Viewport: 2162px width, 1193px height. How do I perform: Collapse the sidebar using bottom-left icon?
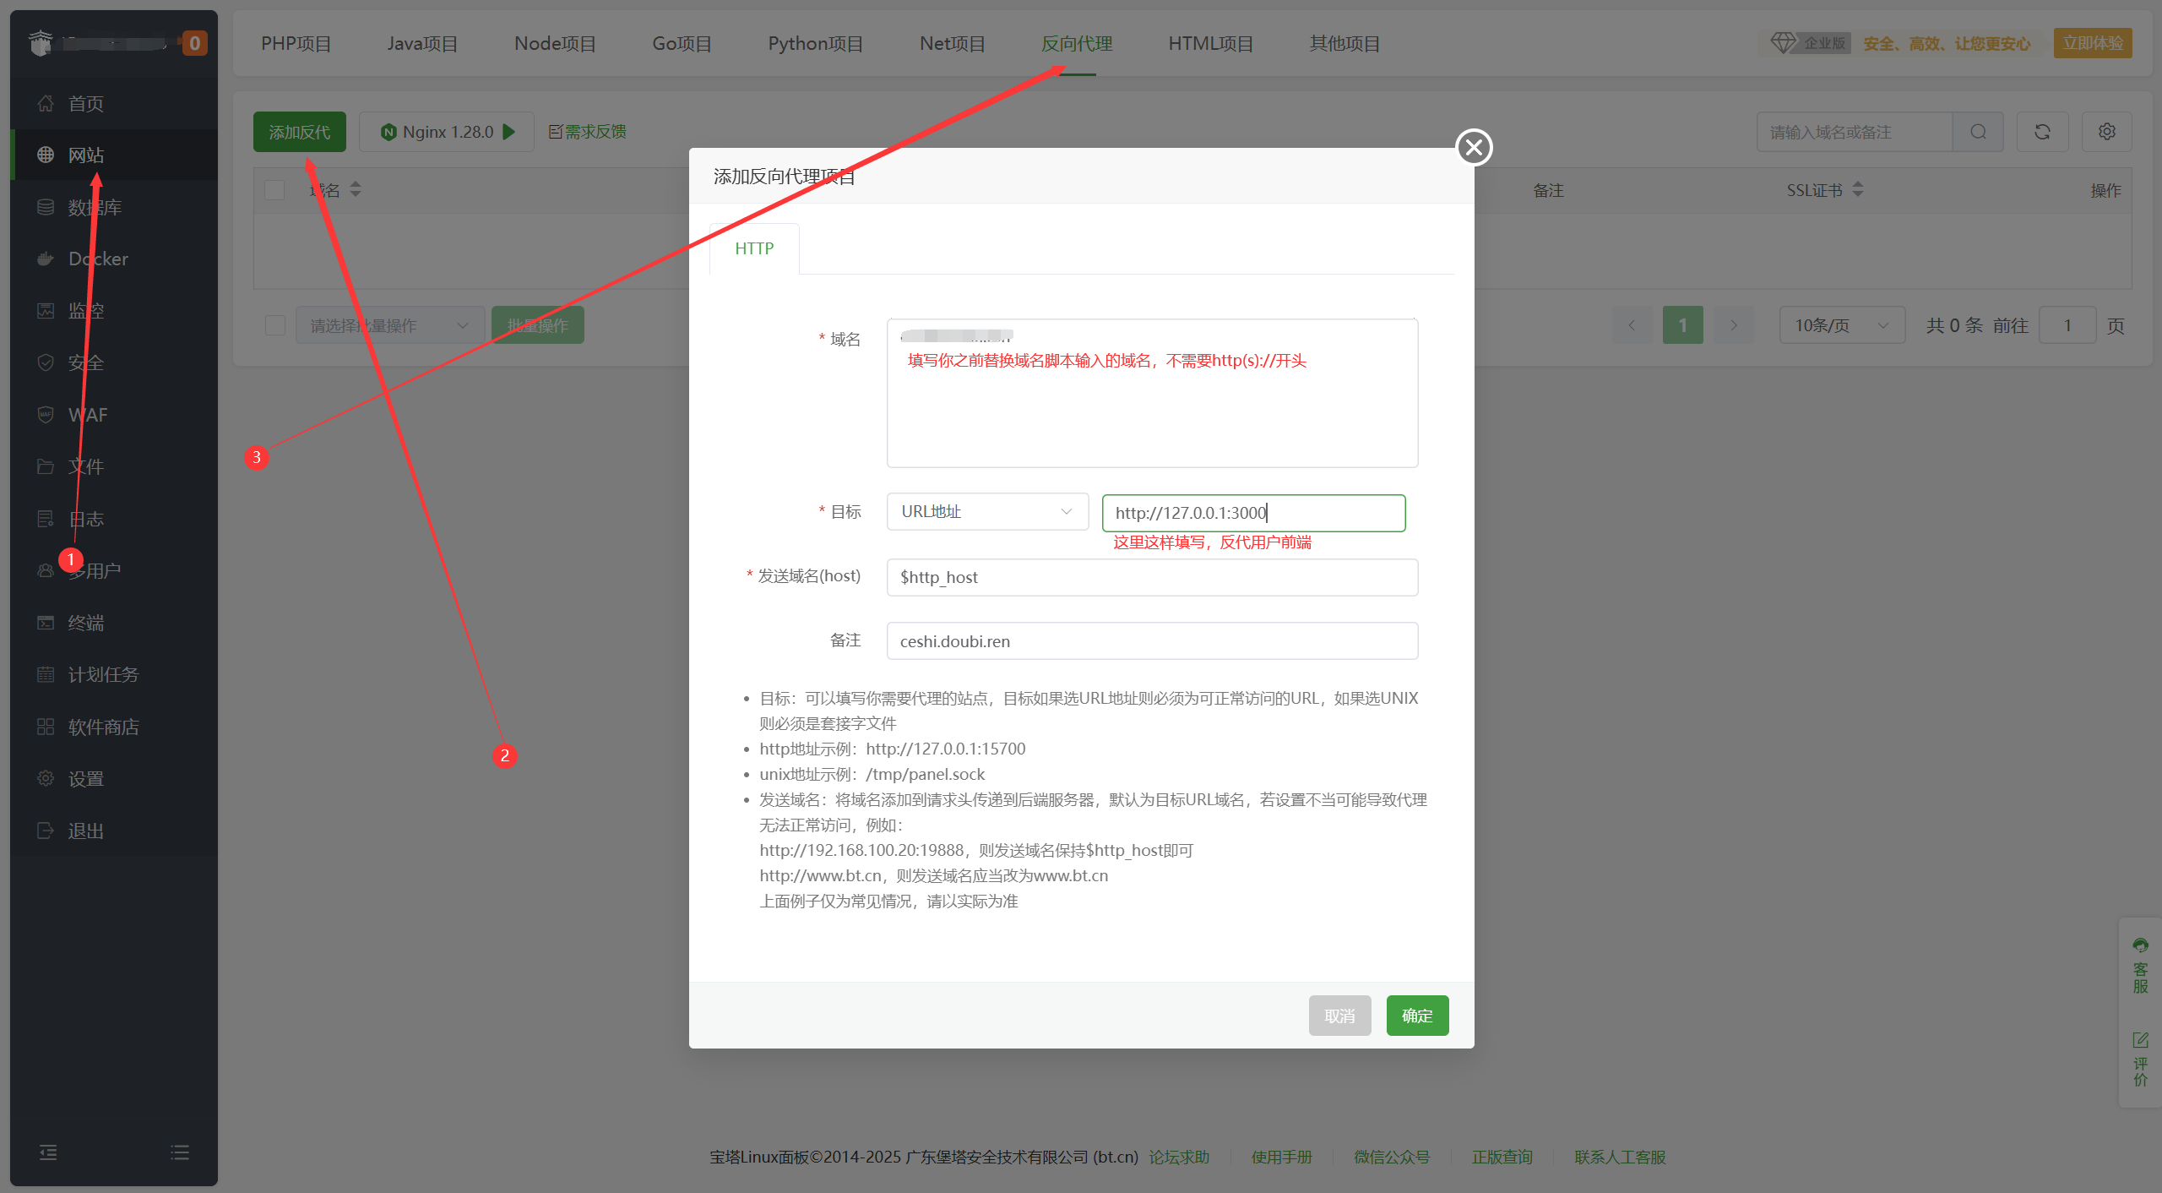pyautogui.click(x=48, y=1152)
